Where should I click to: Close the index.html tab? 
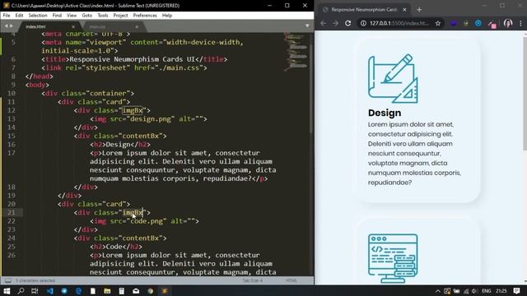click(73, 26)
